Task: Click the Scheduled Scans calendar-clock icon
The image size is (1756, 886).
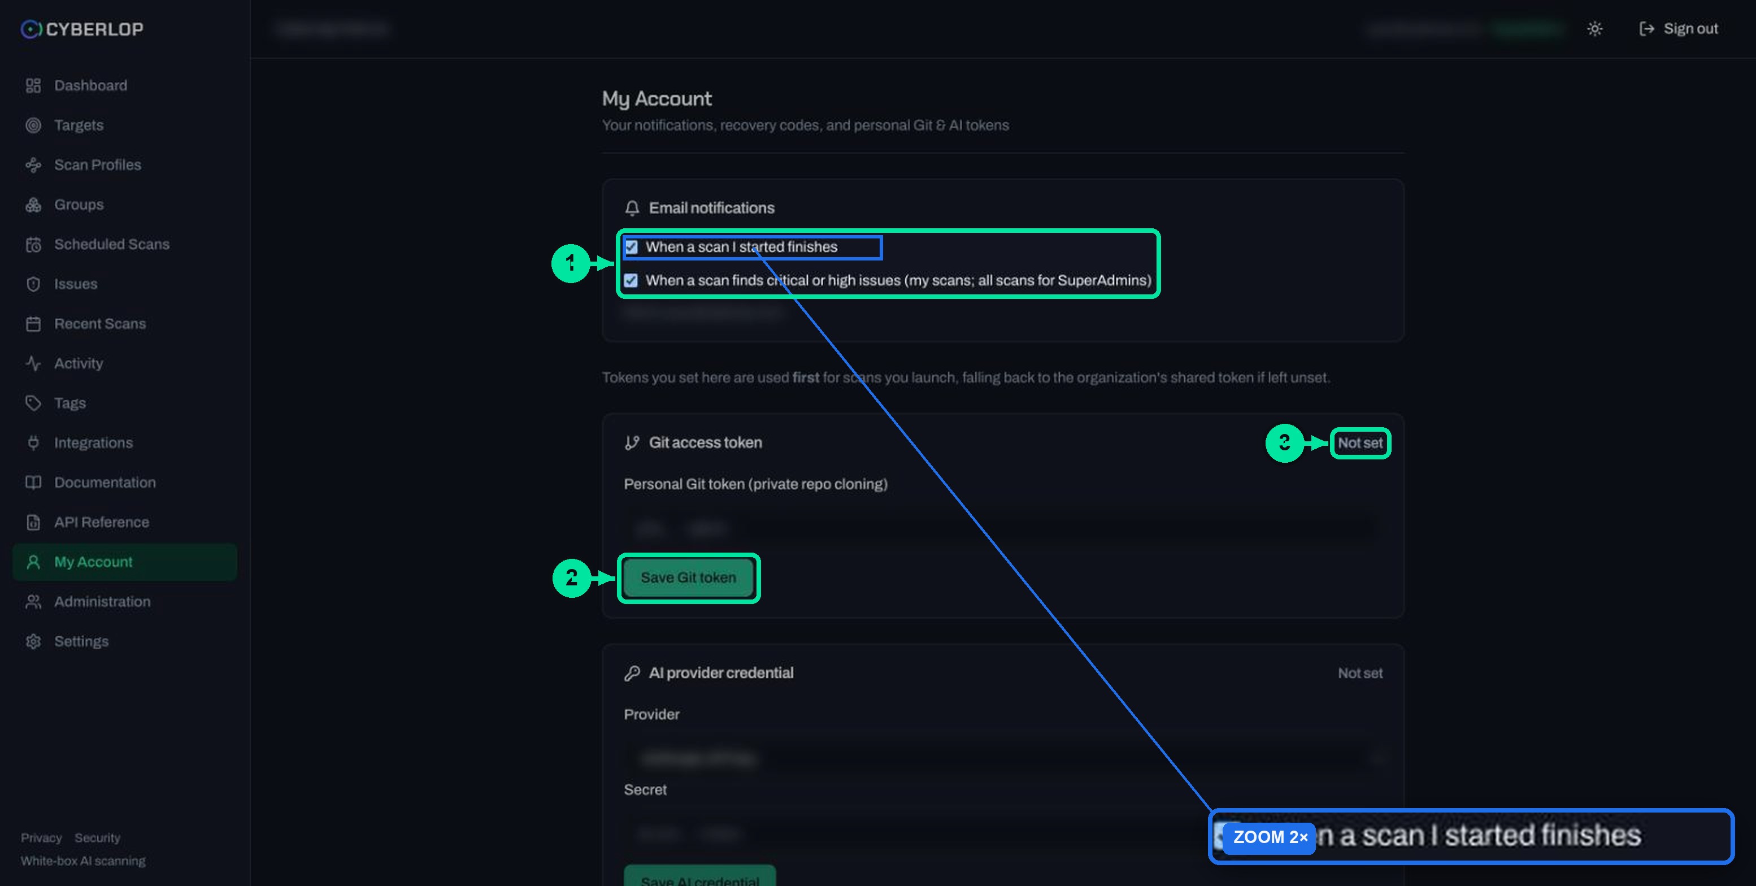Action: click(33, 244)
